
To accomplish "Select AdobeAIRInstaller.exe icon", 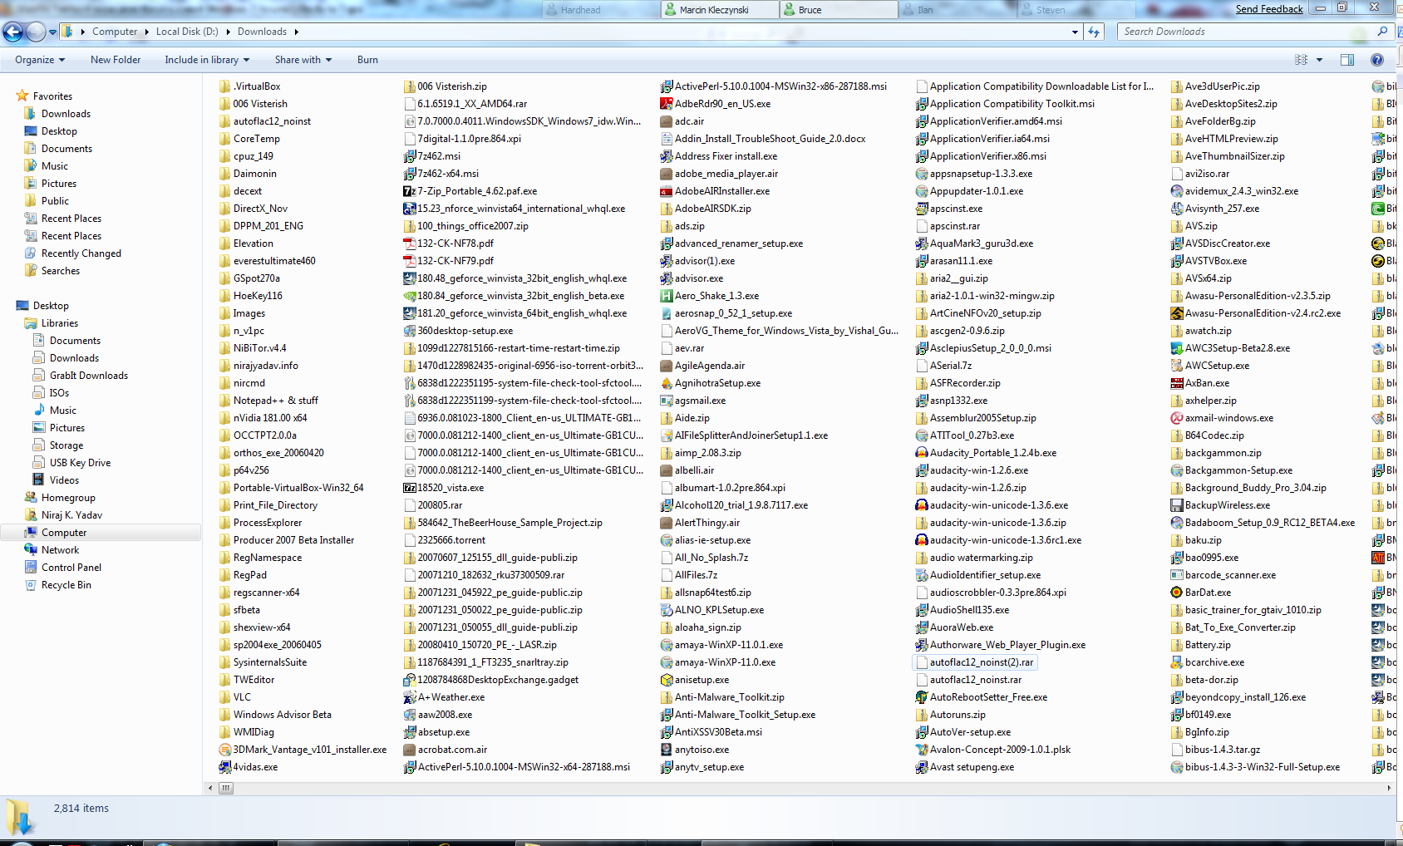I will tap(667, 191).
